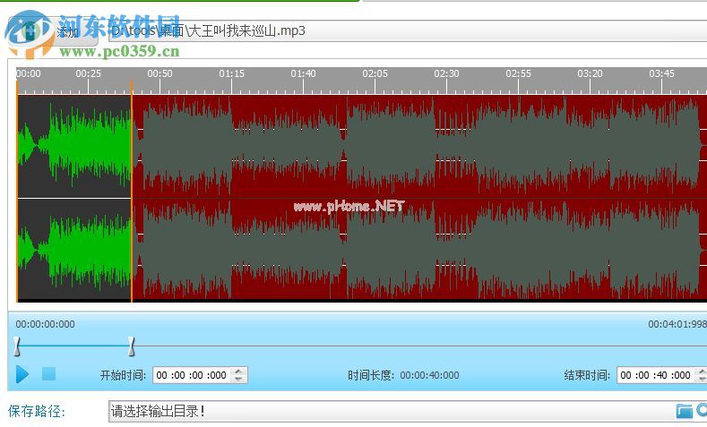Click the 00:50 mark on the time ruler

pyautogui.click(x=160, y=73)
